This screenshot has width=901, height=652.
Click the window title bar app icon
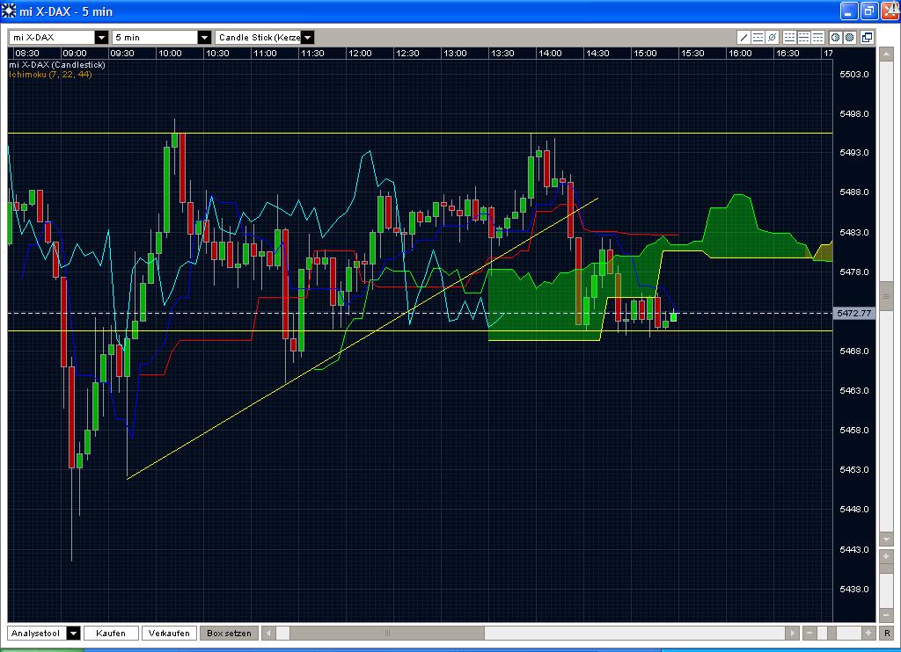[9, 11]
